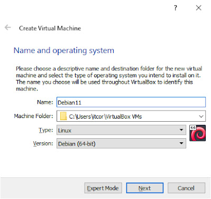Click the folder icon in Machine Folder
The width and height of the screenshot is (211, 199).
point(63,116)
